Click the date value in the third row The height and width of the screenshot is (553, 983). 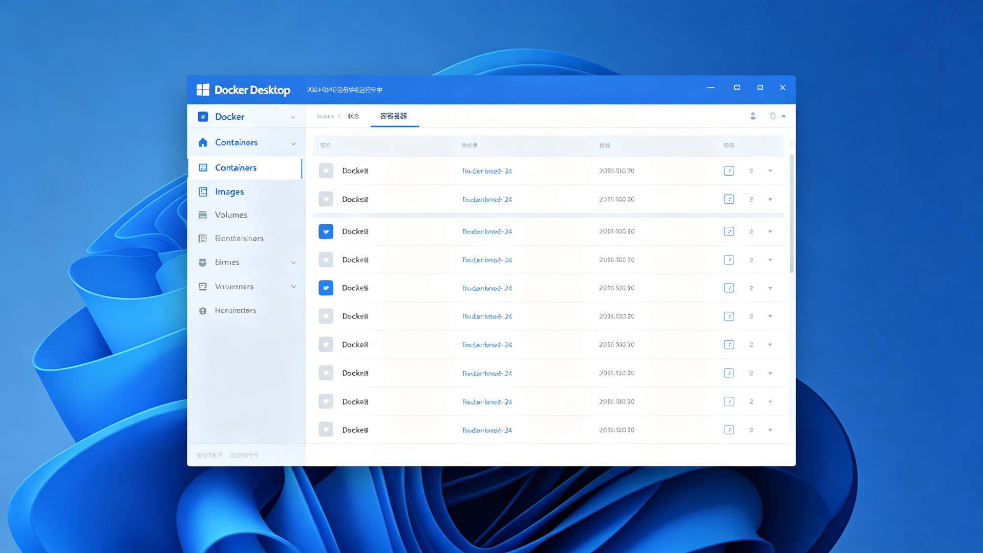tap(616, 231)
